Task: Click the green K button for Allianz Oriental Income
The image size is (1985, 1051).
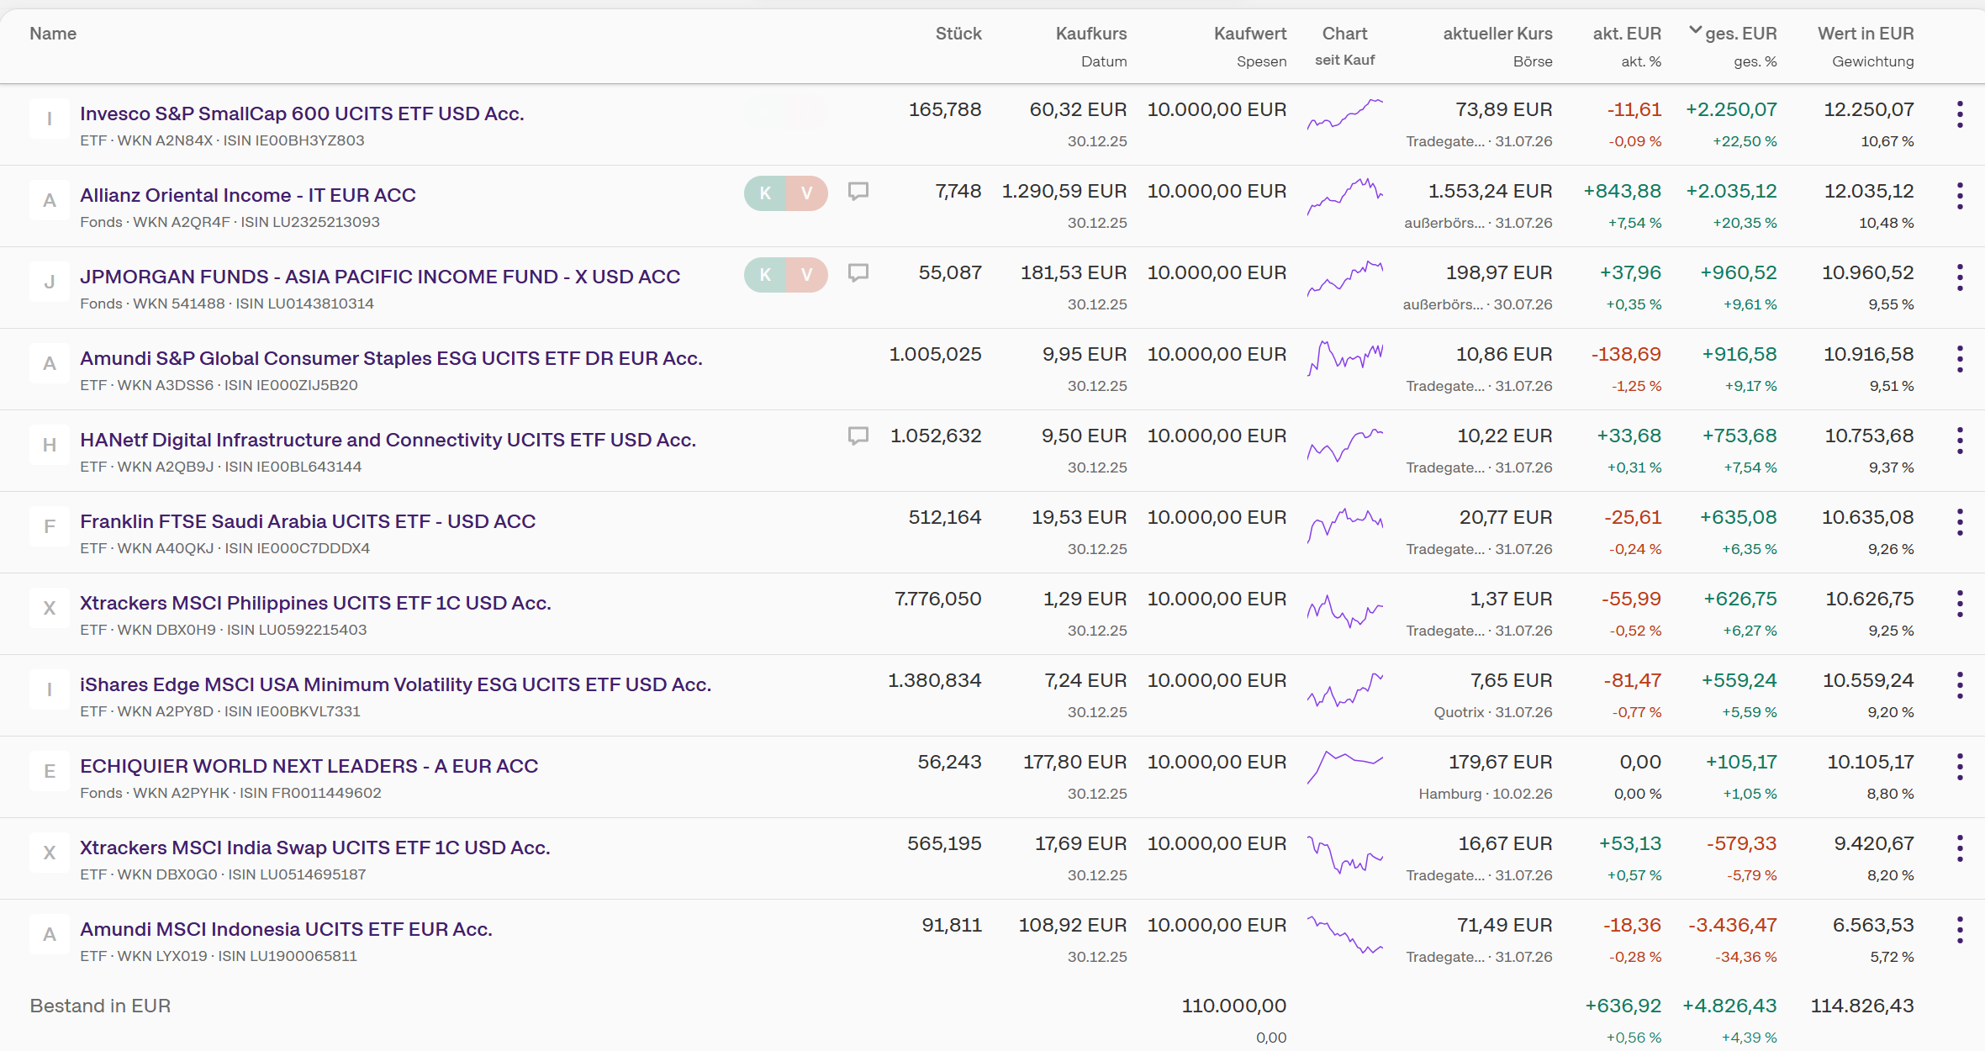Action: 765,193
